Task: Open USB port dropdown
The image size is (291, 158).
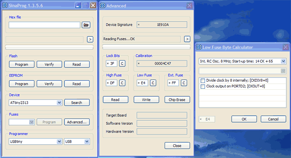Action: point(86,141)
